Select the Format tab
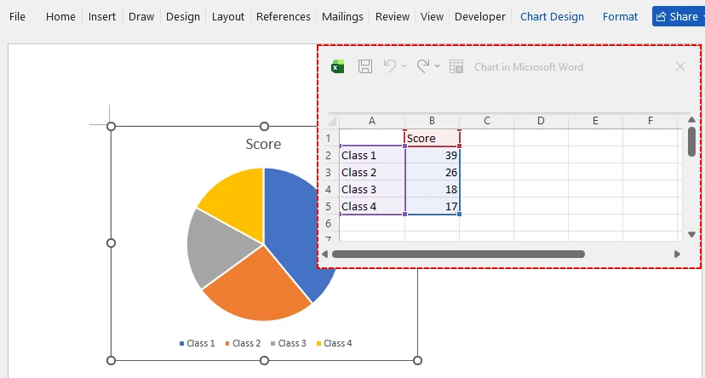 pos(620,17)
